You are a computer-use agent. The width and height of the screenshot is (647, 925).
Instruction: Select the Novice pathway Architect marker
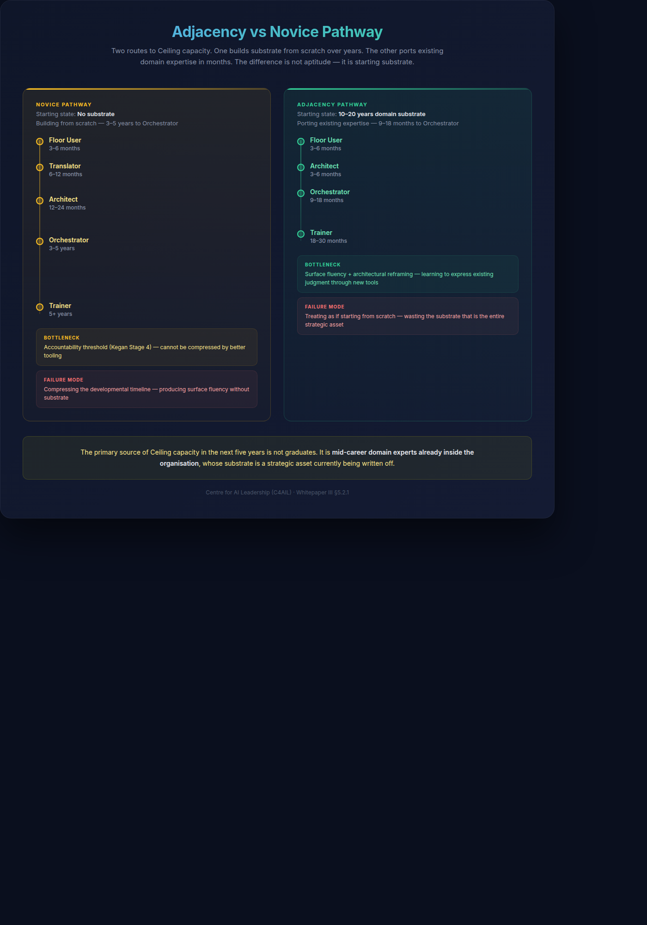40,201
